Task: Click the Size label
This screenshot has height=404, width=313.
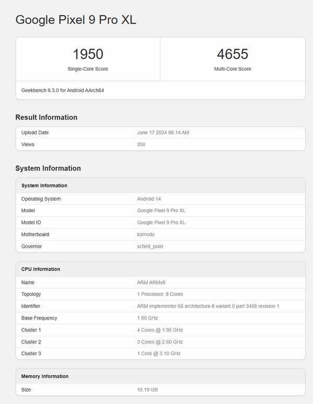Action: [26, 389]
